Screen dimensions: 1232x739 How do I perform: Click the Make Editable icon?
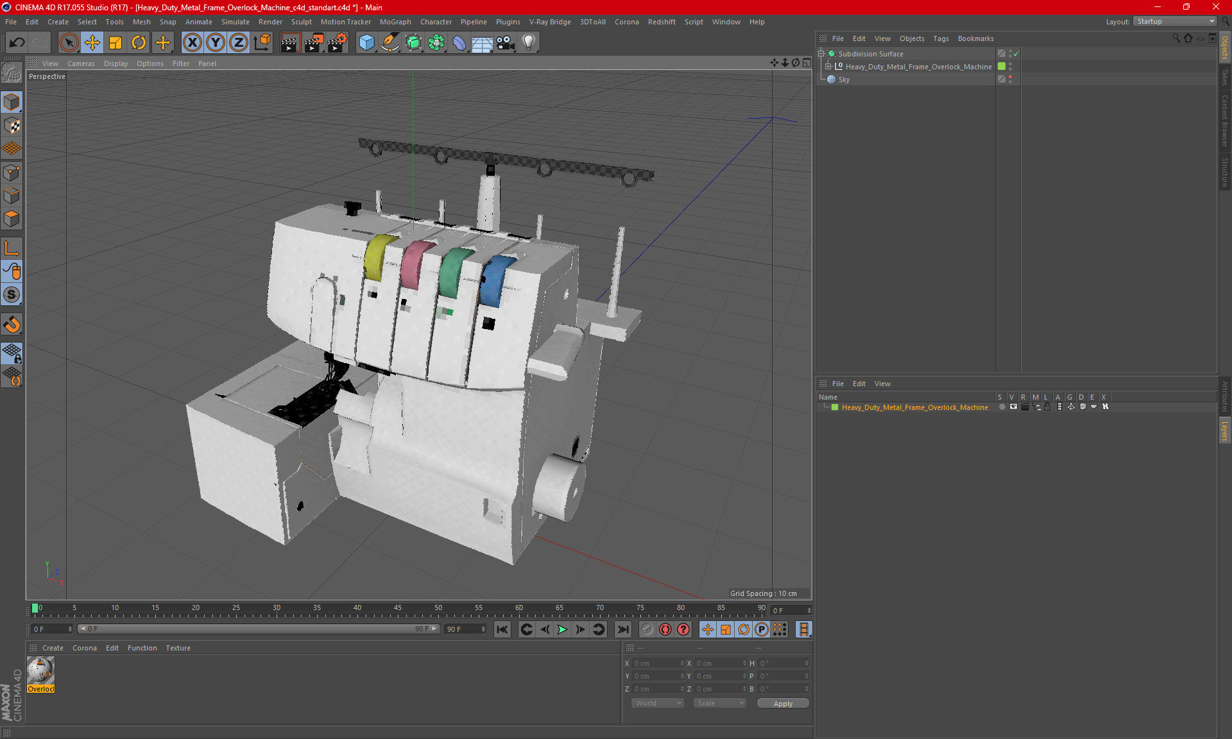click(x=12, y=74)
